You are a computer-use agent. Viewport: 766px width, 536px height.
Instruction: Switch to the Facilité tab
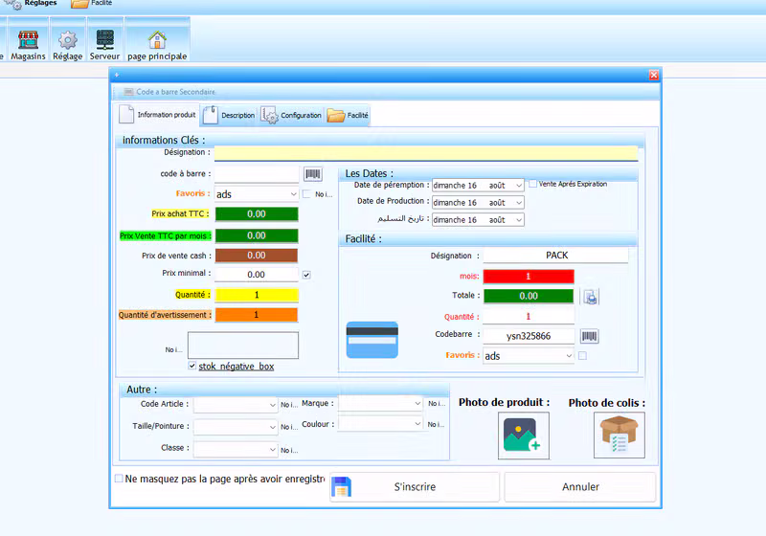tap(348, 115)
